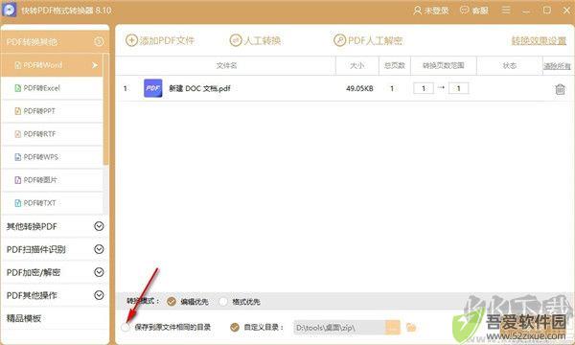The width and height of the screenshot is (575, 345).
Task: Choose 保存到原文件相同的目录 radio option
Action: click(x=126, y=327)
